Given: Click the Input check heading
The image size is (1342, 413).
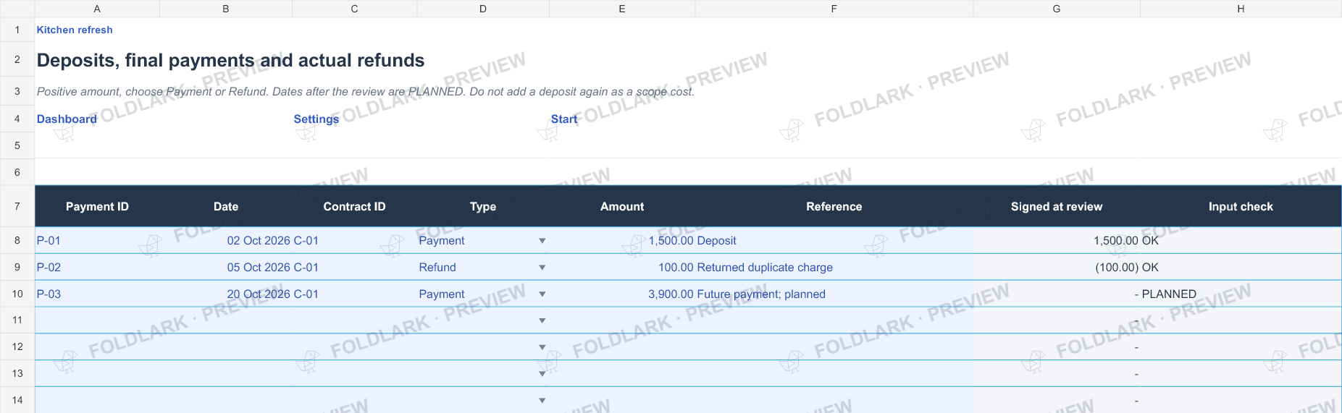Looking at the screenshot, I should (x=1241, y=206).
